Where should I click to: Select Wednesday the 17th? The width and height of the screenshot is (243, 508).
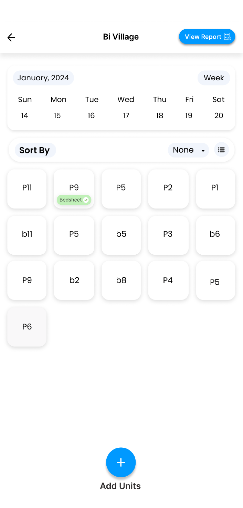(126, 115)
